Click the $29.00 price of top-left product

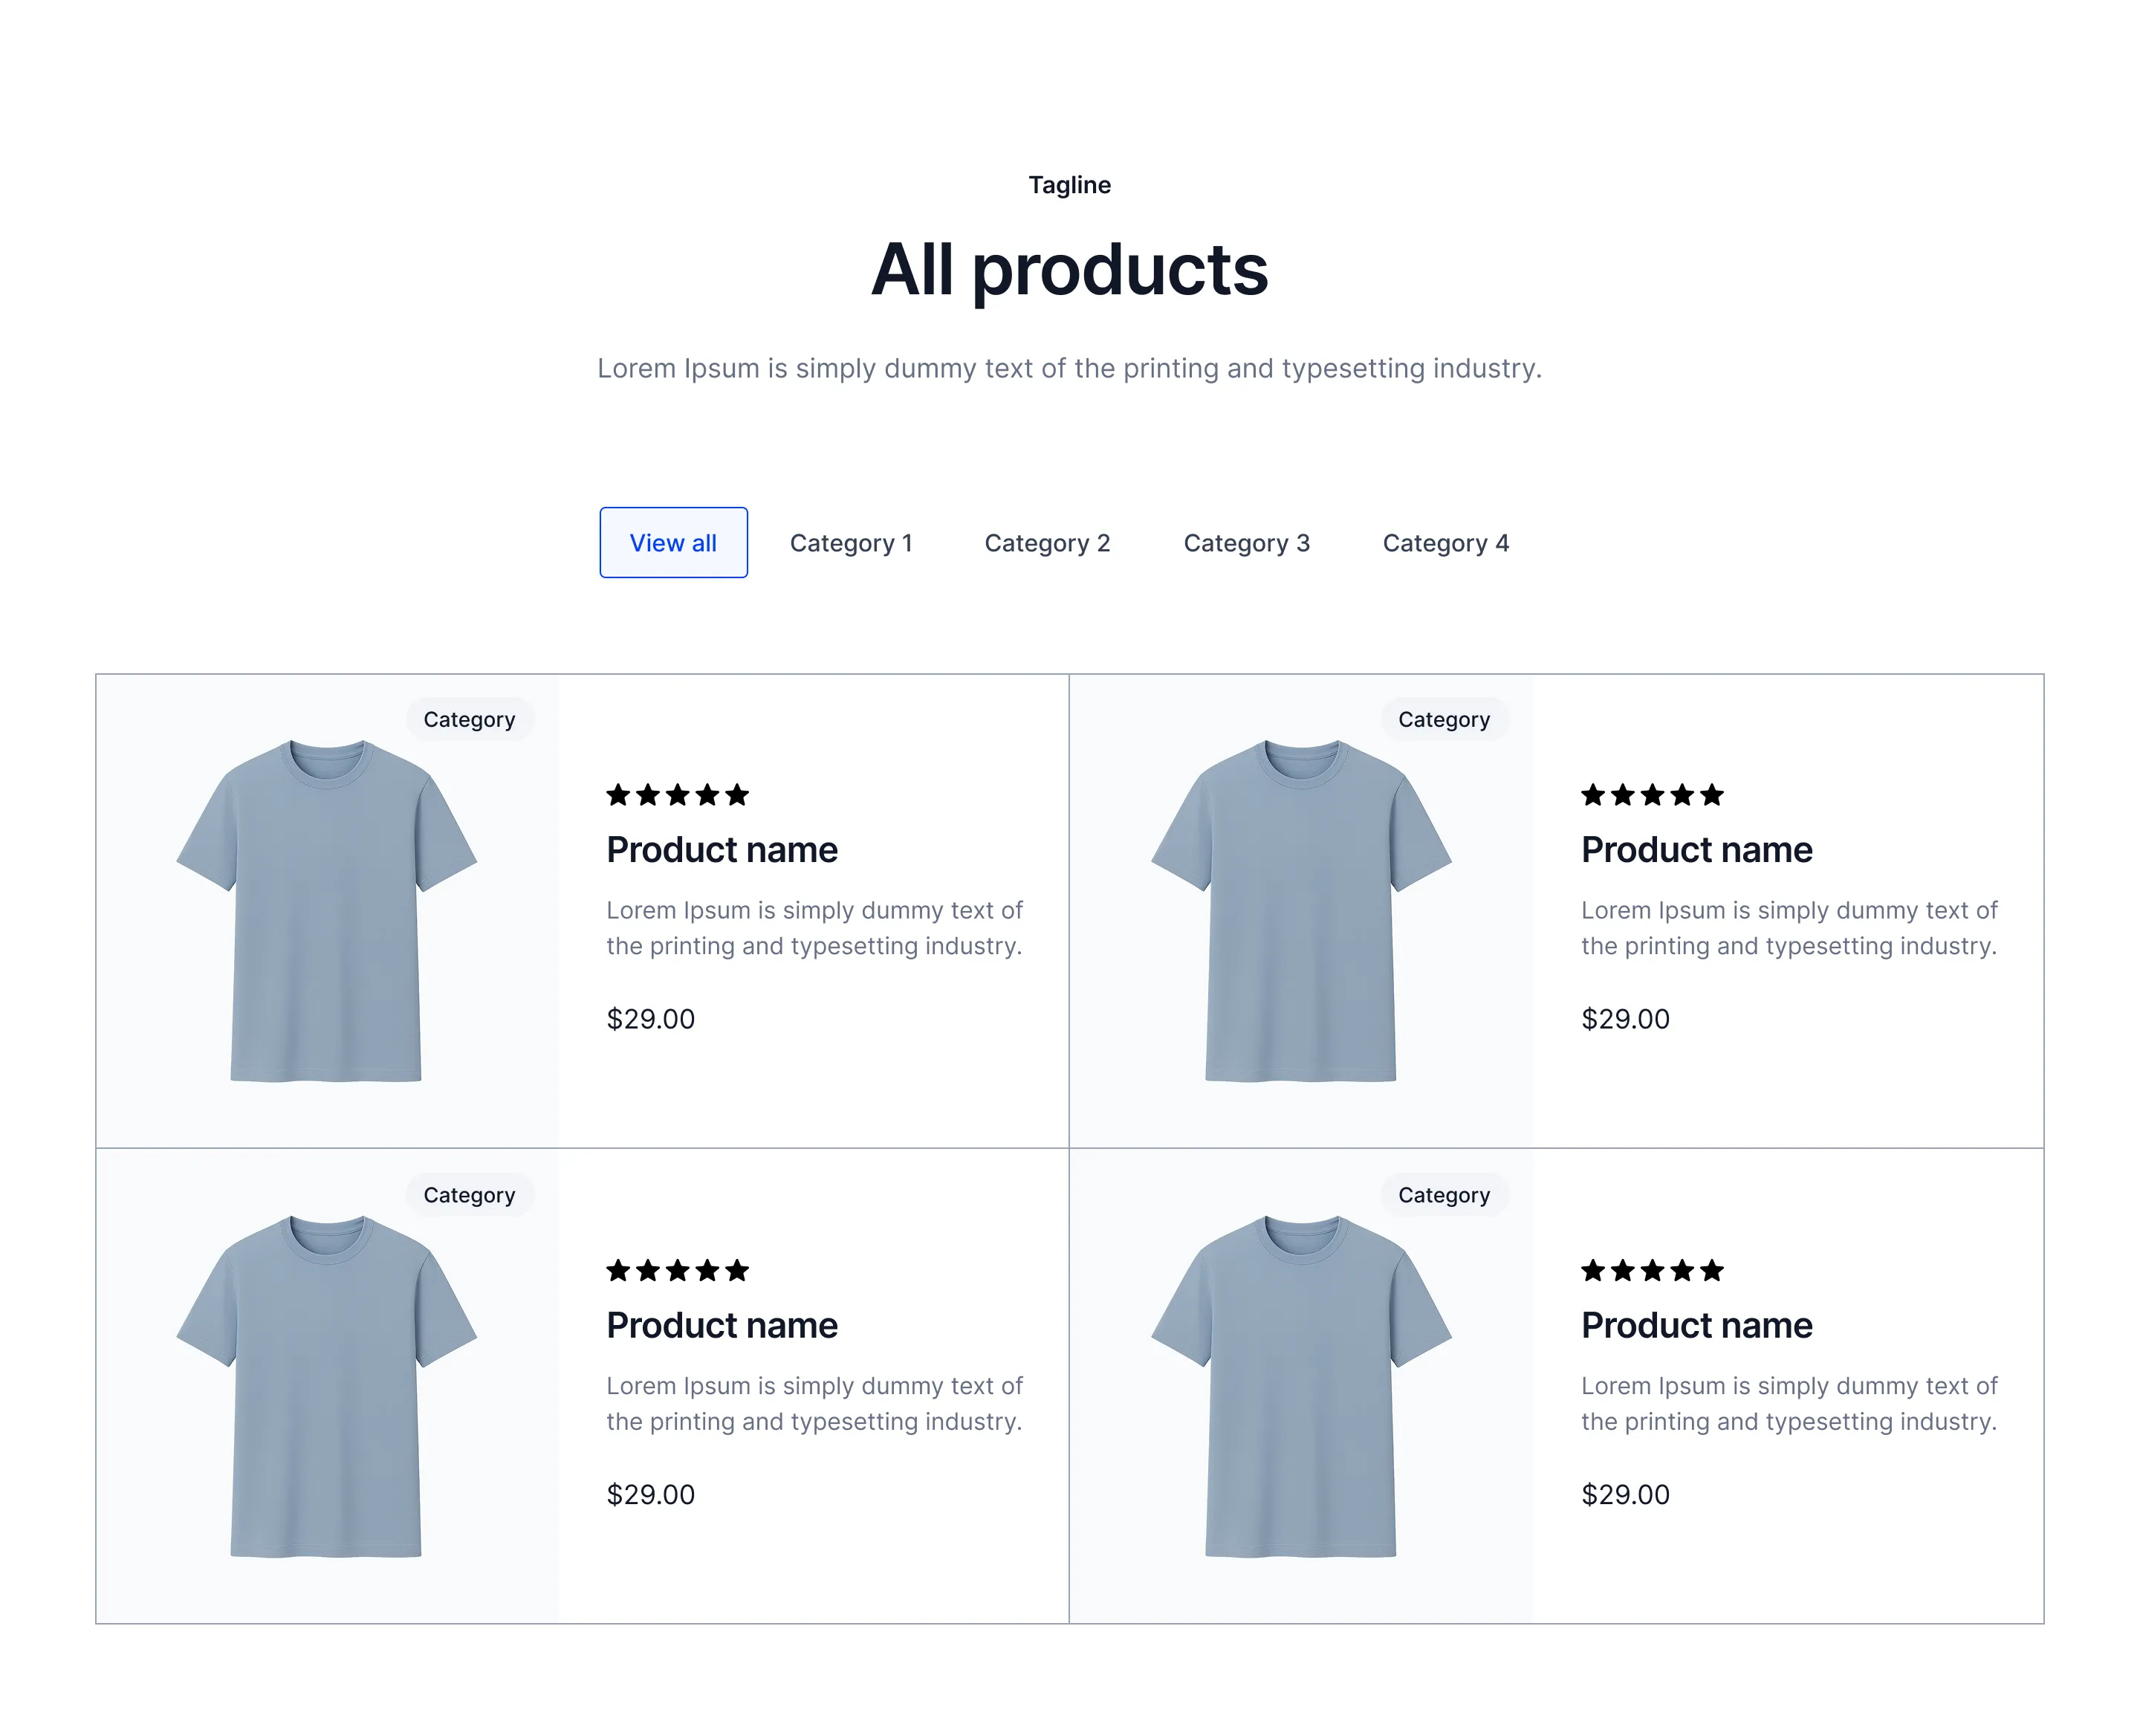click(651, 1019)
